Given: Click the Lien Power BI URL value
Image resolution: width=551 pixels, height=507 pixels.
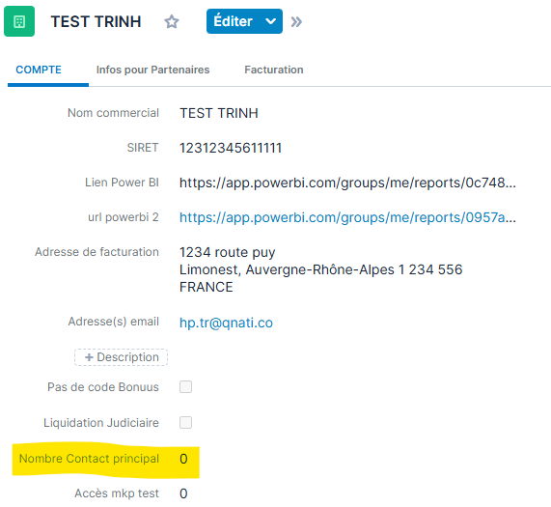Looking at the screenshot, I should click(347, 183).
